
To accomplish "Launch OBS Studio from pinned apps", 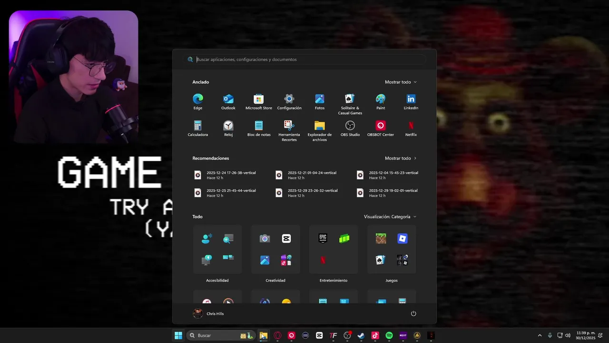I will click(x=350, y=128).
